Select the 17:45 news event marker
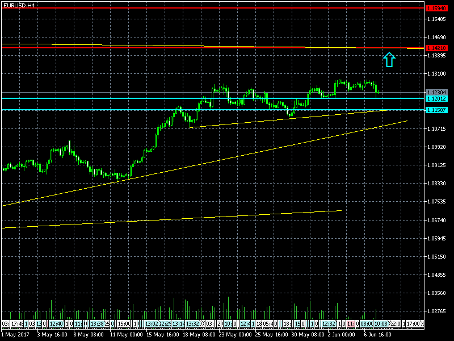The image size is (454, 341). coord(17,323)
